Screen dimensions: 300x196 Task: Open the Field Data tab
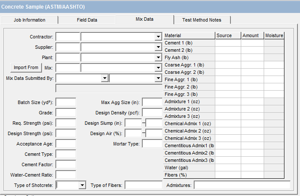pyautogui.click(x=87, y=20)
